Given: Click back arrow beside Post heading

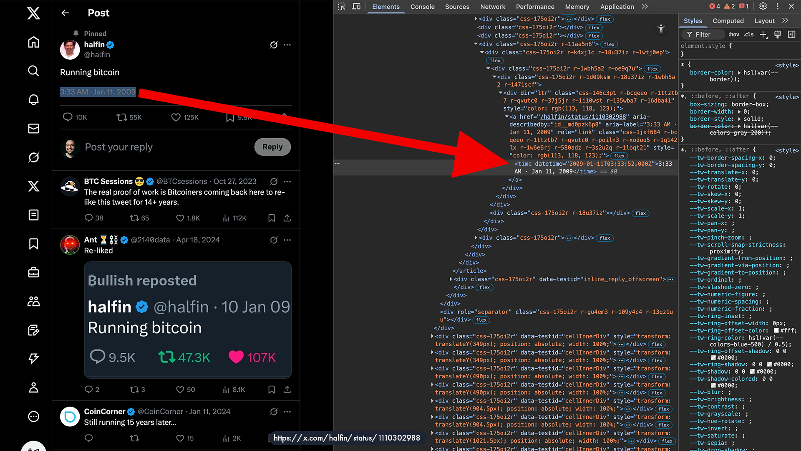Looking at the screenshot, I should pos(65,13).
